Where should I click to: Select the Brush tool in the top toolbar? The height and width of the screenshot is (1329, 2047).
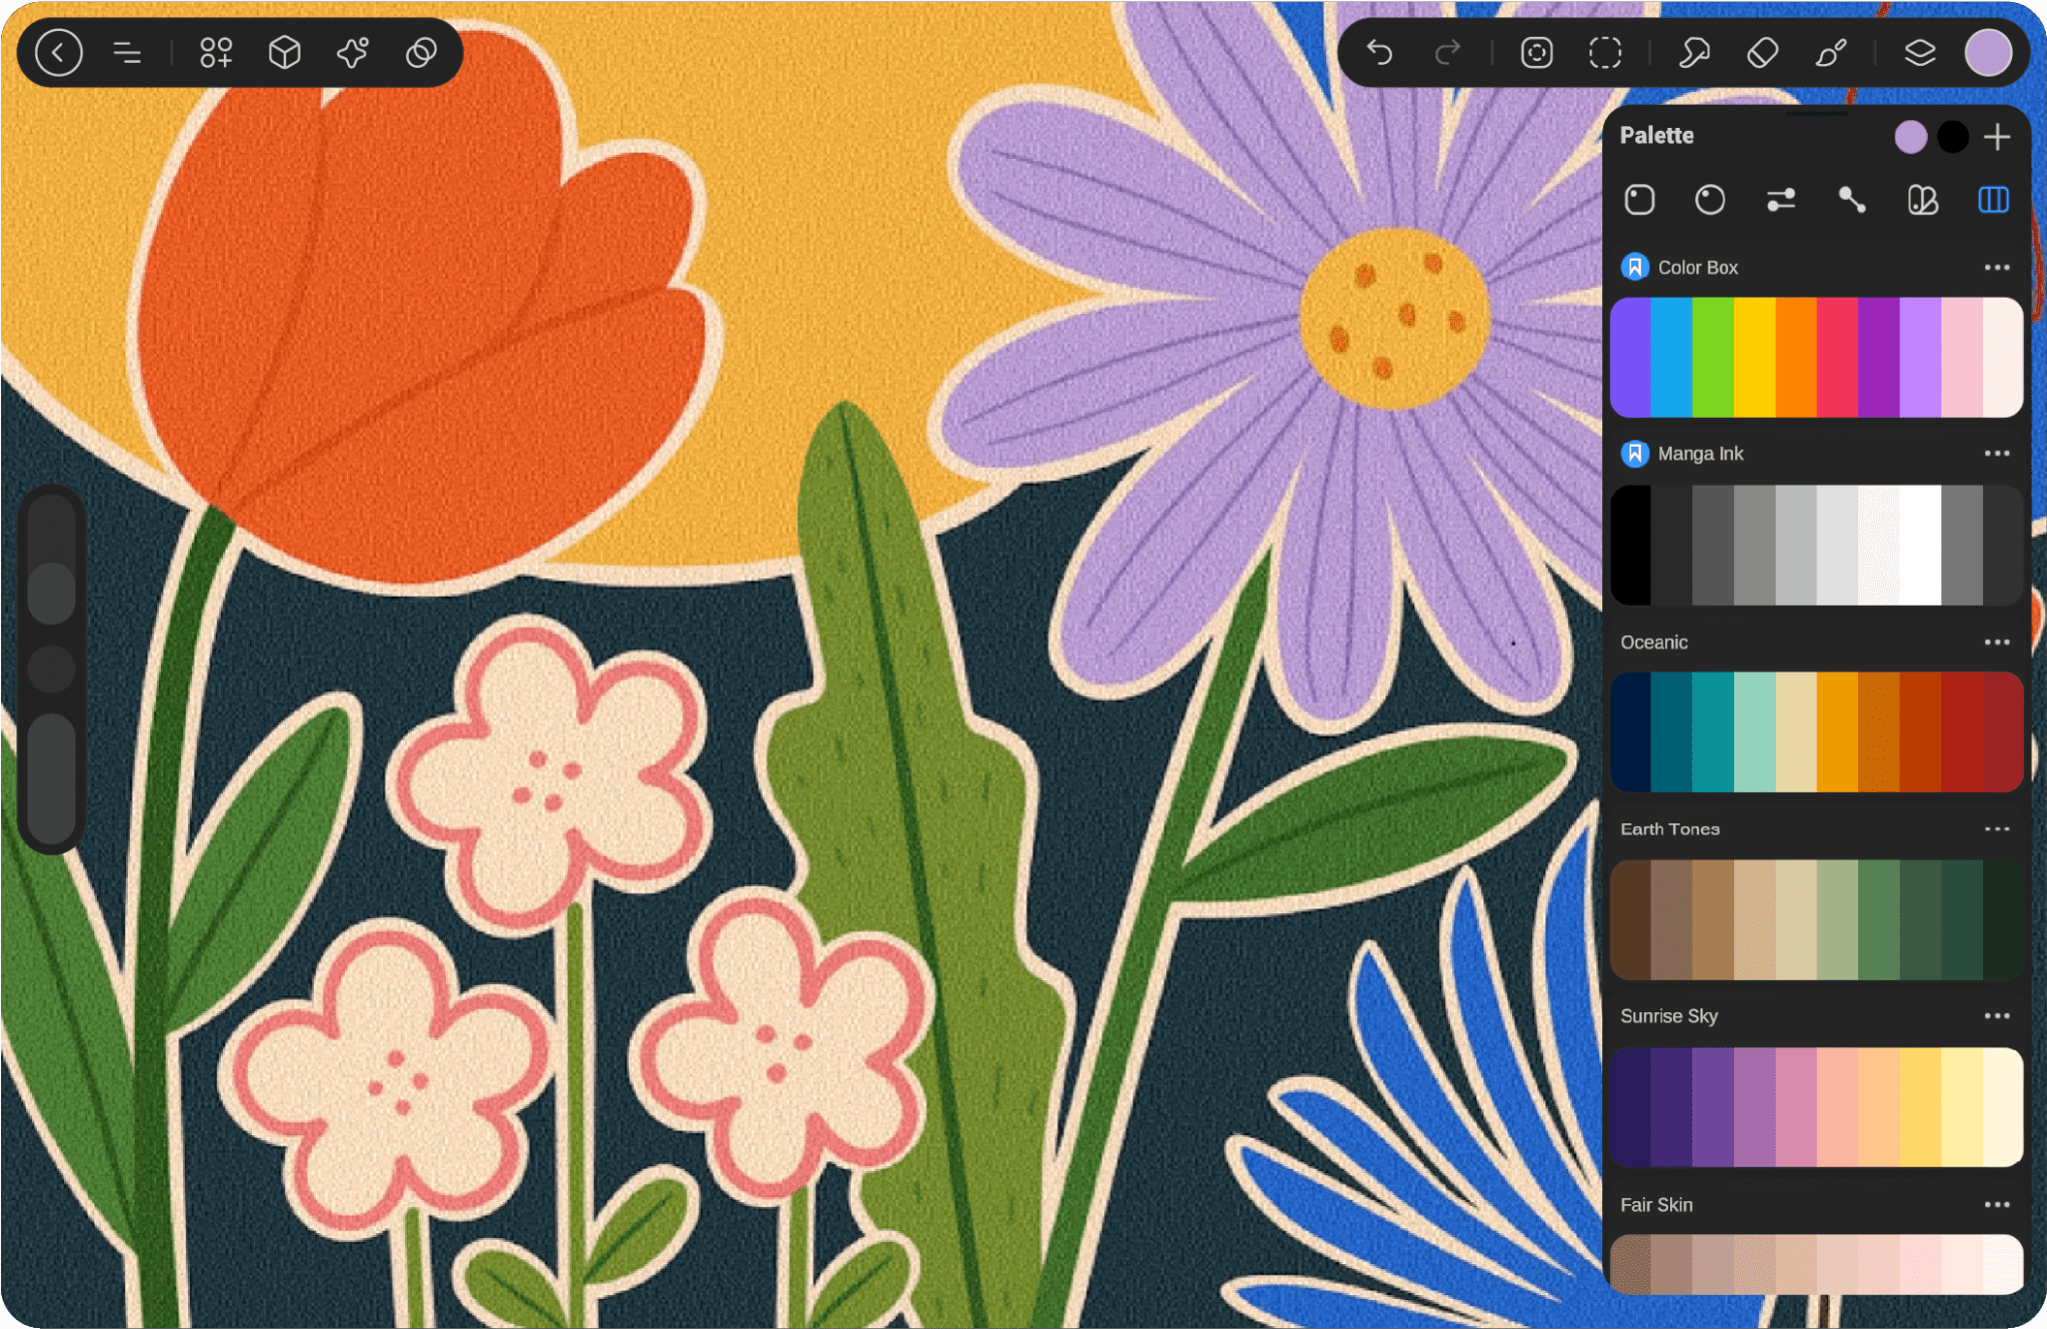tap(1829, 52)
